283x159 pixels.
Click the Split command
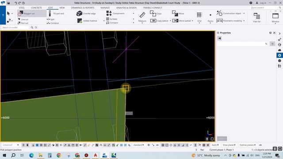51,19
